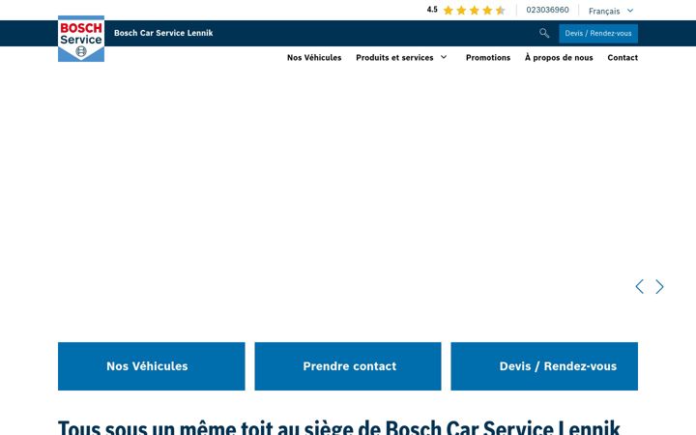The height and width of the screenshot is (435, 696).
Task: Click the 4.5 star rating stars
Action: [474, 11]
